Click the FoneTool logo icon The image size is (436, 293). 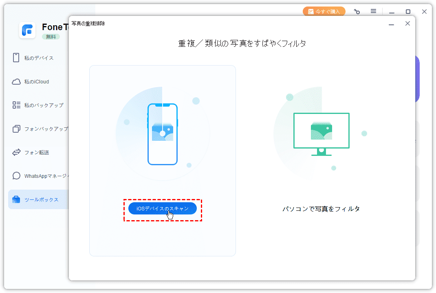tap(27, 30)
